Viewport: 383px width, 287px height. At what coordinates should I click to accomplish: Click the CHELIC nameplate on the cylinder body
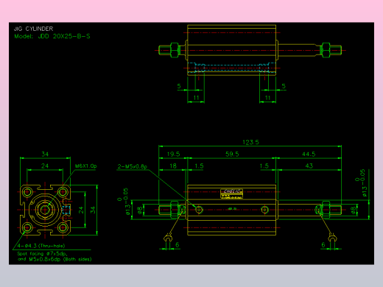(232, 194)
